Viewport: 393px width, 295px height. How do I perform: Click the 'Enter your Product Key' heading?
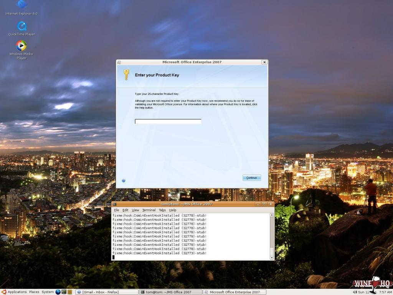coord(157,75)
